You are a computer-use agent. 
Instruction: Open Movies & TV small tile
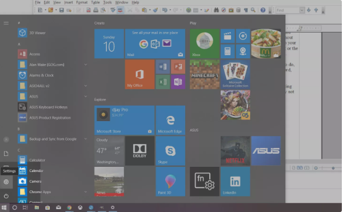(228, 36)
